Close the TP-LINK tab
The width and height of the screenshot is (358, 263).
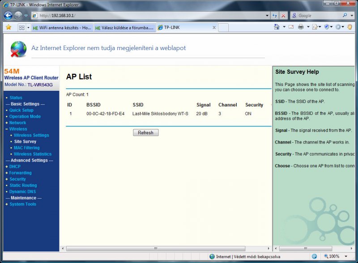214,27
